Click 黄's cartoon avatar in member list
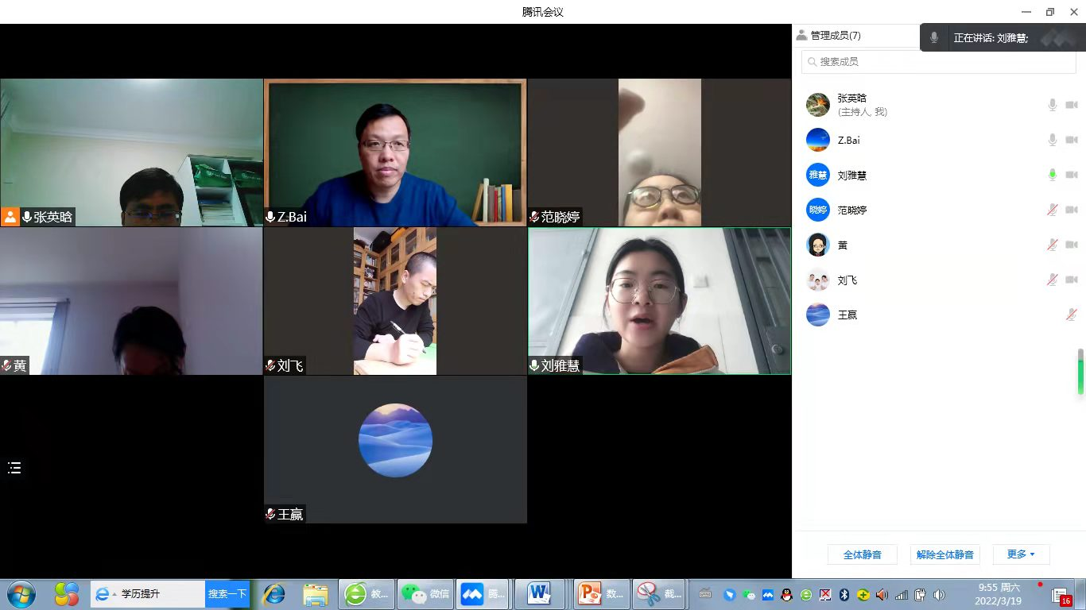The height and width of the screenshot is (610, 1086). pos(818,245)
